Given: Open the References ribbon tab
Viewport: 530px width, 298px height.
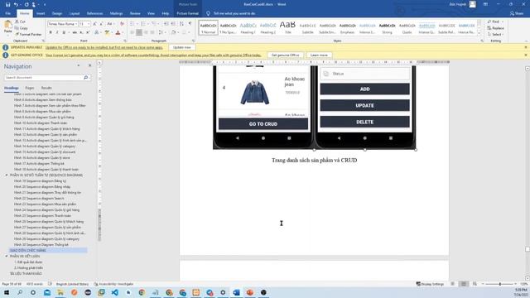Looking at the screenshot, I should click(x=94, y=13).
